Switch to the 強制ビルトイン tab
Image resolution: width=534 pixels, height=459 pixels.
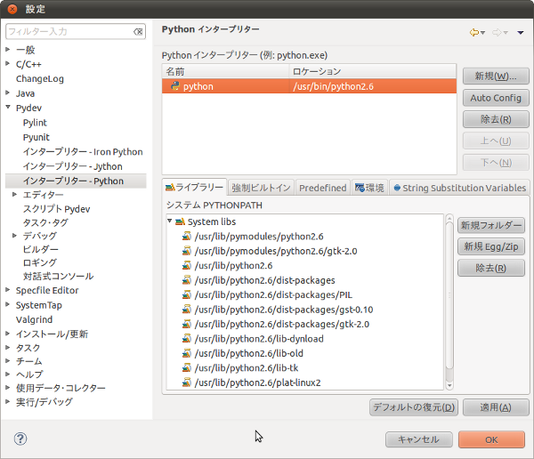(x=261, y=188)
